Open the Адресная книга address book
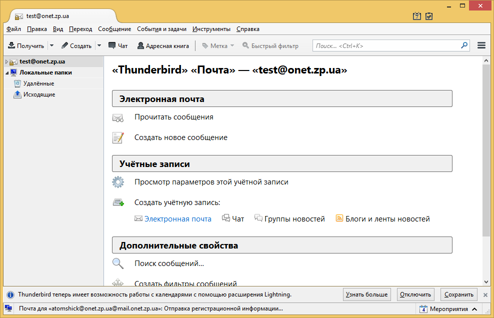The height and width of the screenshot is (318, 494). pos(163,45)
